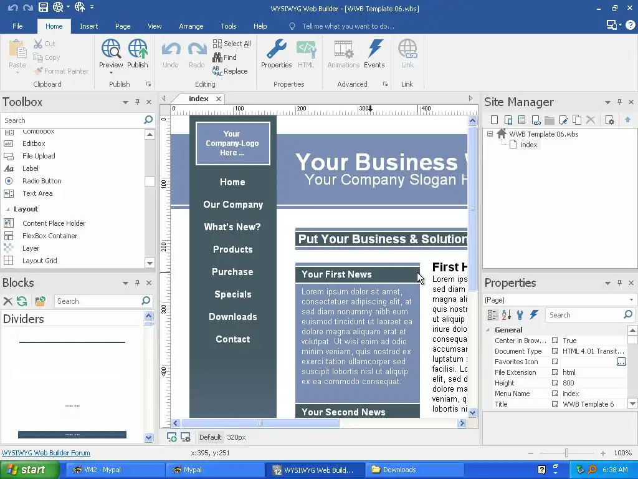Screen dimensions: 638x479
Task: Click the Windows start button
Action: click(x=29, y=470)
